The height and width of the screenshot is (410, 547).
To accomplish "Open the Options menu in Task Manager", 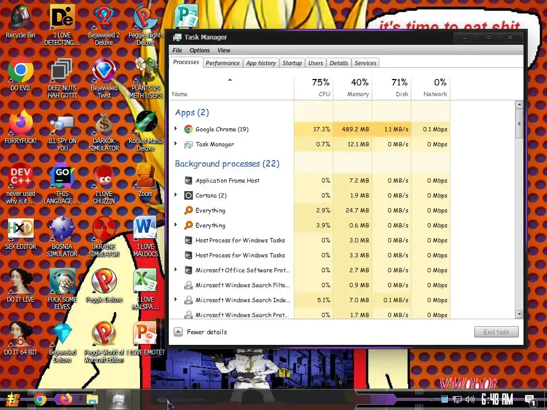I will (x=200, y=50).
